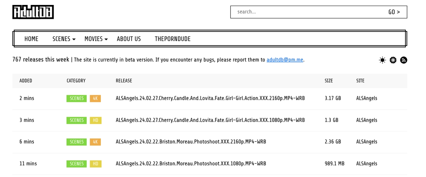Open the RSS feed icon
The image size is (426, 177).
pyautogui.click(x=404, y=60)
